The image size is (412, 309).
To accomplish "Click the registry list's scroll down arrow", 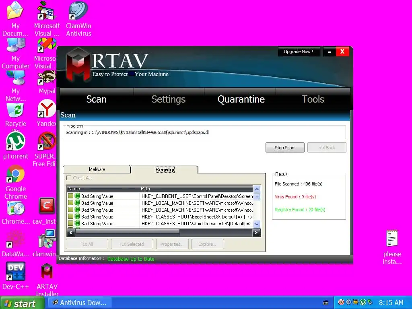I will (257, 224).
